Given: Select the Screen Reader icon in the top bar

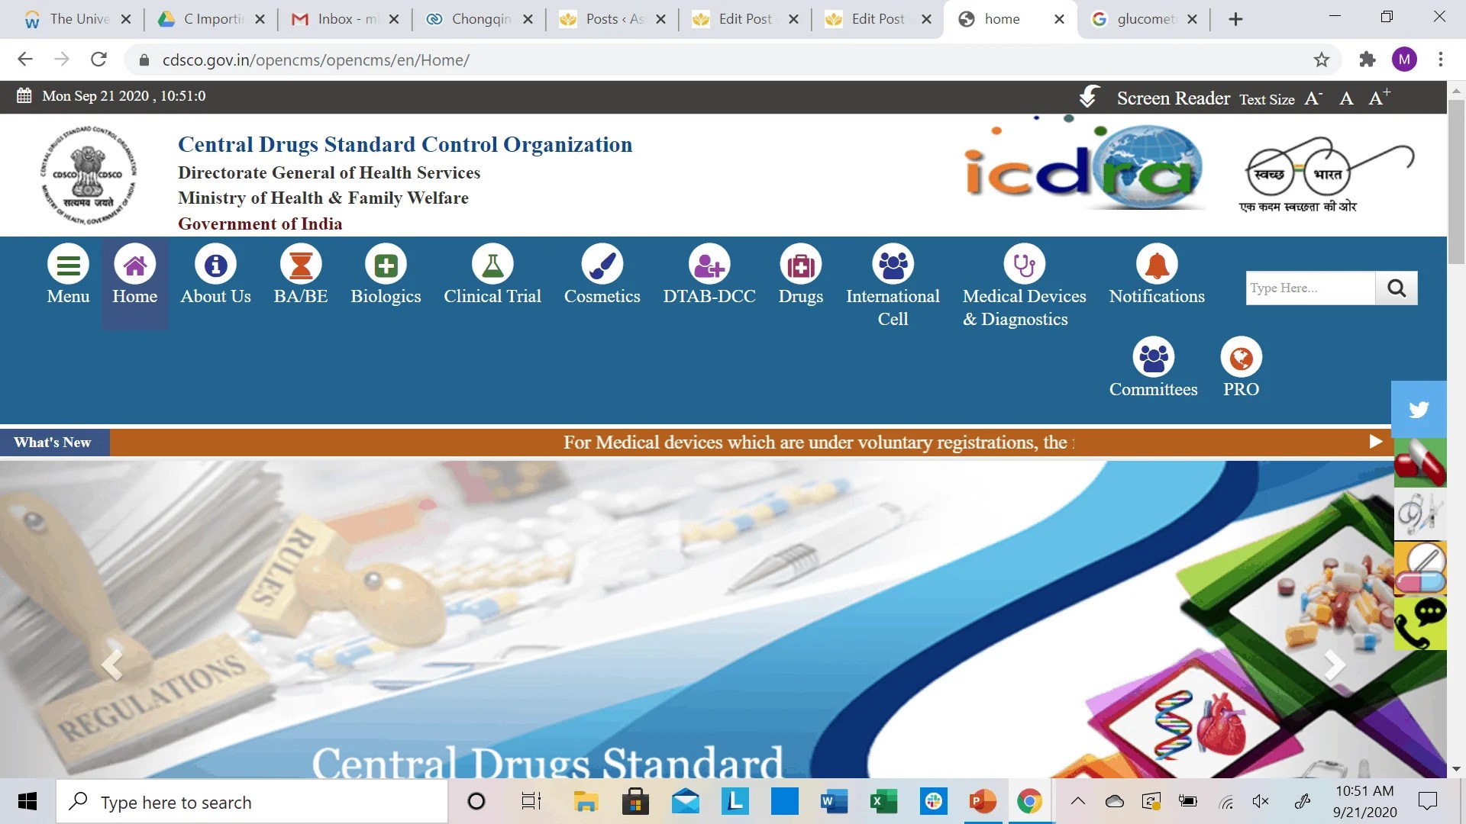Looking at the screenshot, I should click(1089, 97).
